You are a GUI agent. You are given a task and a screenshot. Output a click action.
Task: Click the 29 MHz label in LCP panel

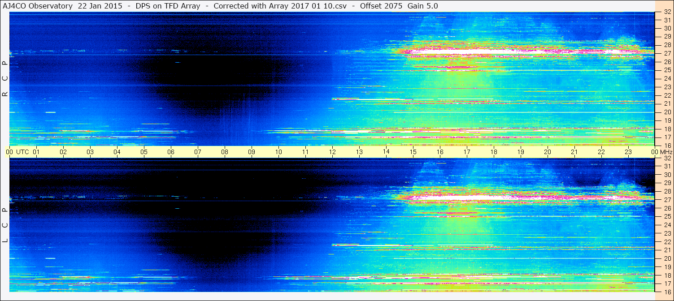pos(667,183)
